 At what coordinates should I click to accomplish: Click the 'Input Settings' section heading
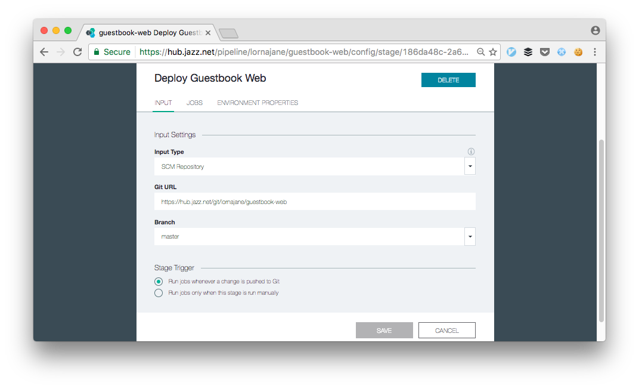175,135
